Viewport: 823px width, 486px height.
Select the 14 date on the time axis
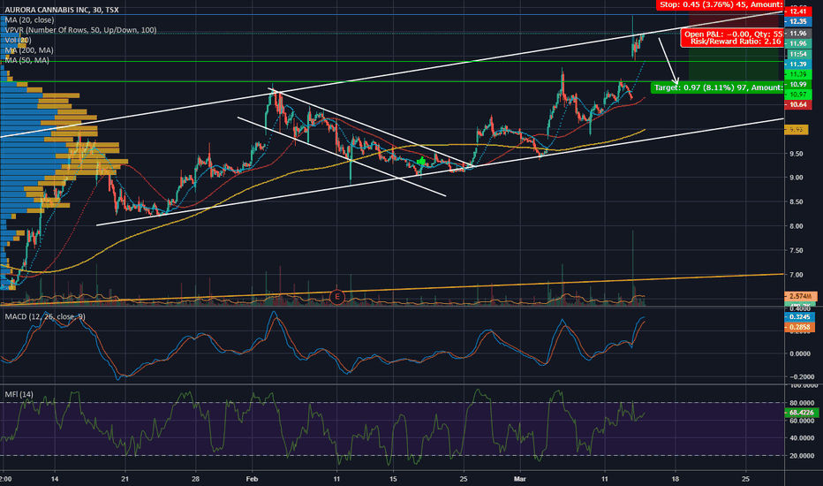55,479
